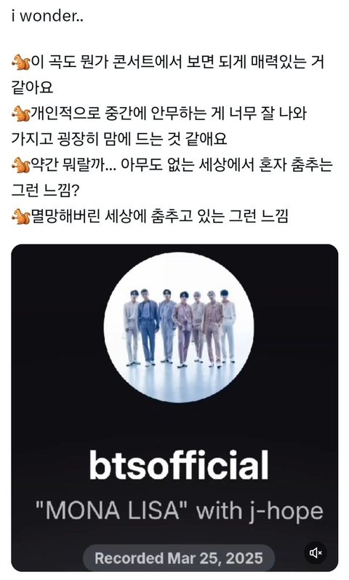Click the Recorded Mar 25, 2025 badge

point(179,558)
